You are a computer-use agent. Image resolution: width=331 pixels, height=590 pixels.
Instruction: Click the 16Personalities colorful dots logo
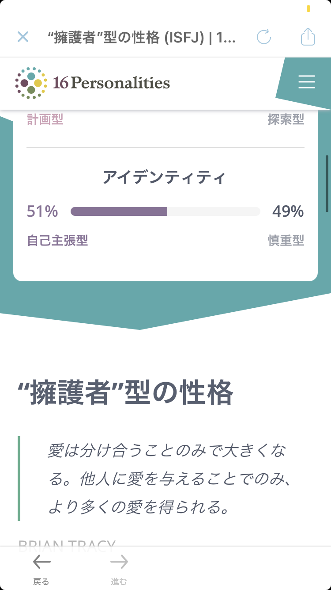point(30,83)
